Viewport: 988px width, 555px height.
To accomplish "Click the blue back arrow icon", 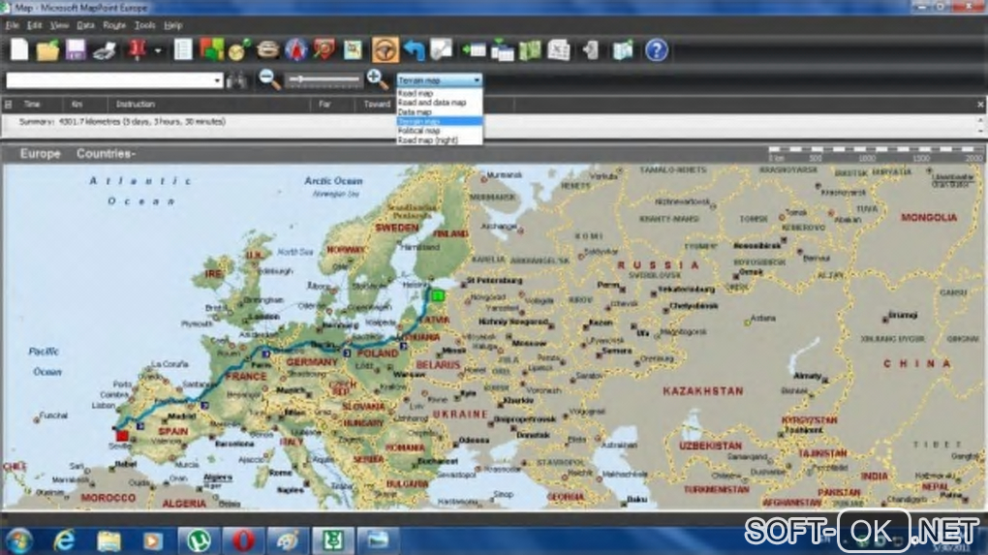I will click(414, 49).
